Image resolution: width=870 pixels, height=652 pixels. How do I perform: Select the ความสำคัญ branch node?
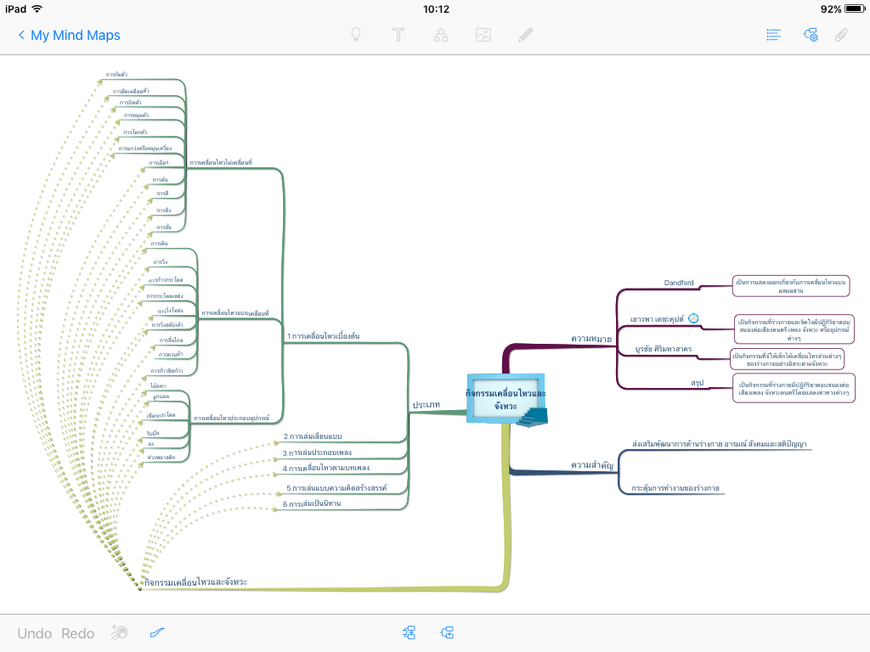pyautogui.click(x=592, y=464)
